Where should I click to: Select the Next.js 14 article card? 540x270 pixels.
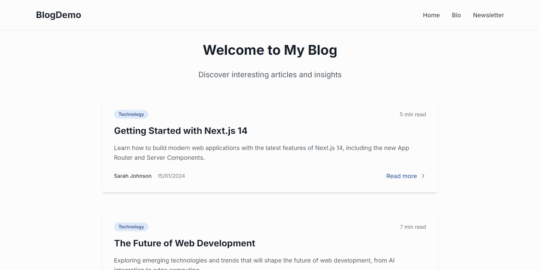(270, 147)
